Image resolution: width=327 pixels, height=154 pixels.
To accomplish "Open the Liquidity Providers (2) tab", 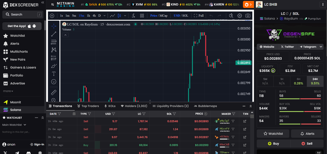I will (x=170, y=106).
